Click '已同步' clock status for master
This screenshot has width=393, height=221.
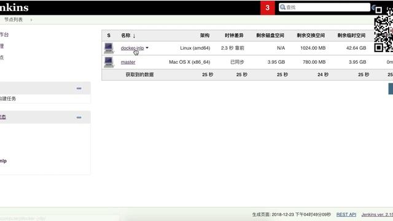tap(237, 62)
